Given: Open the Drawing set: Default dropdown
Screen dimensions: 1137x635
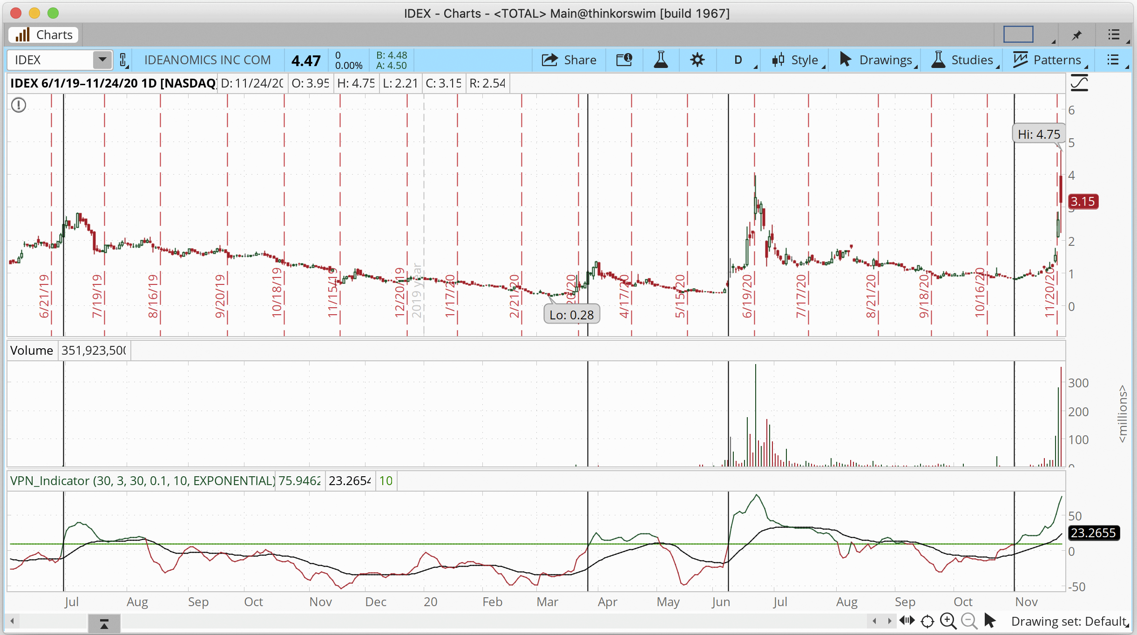Looking at the screenshot, I should tap(1070, 621).
